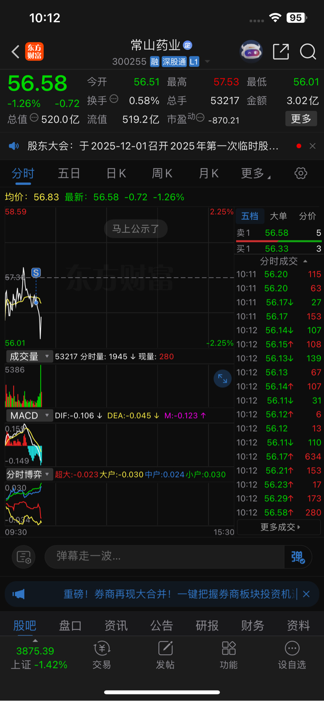Viewport: 324px width, 701px height.
Task: Expand chart with the fullscreen arrows icon
Action: pos(222,379)
